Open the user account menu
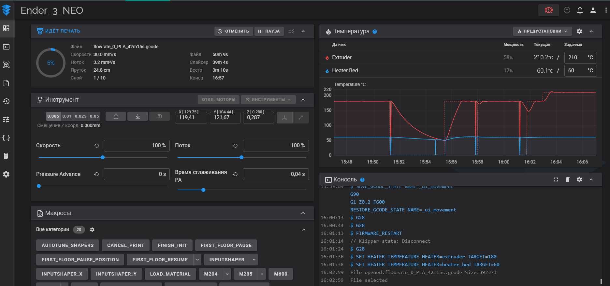The width and height of the screenshot is (610, 286). tap(593, 10)
